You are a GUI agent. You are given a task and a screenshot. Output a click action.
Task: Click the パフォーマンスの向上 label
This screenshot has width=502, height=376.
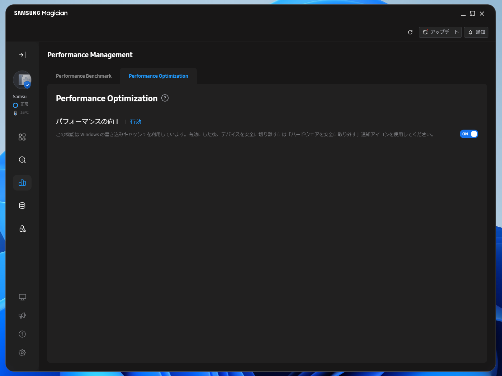pos(88,122)
